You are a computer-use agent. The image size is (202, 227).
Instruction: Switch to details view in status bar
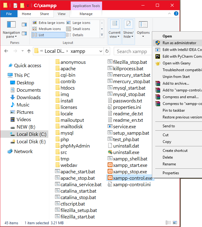(x=168, y=222)
